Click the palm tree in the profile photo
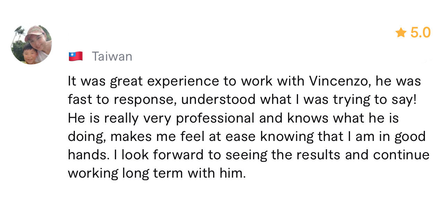 [x=19, y=33]
